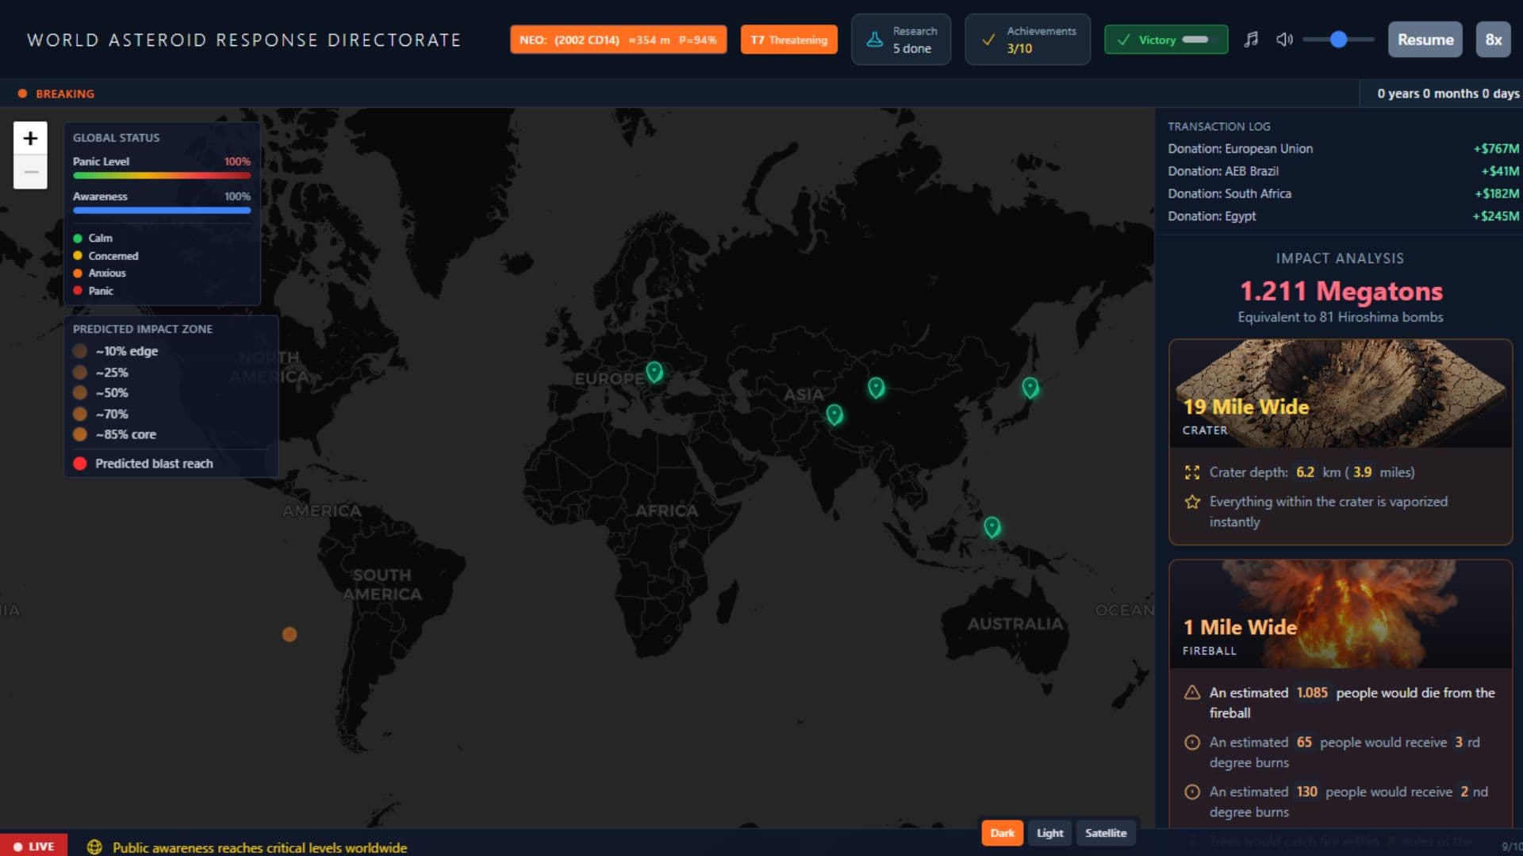This screenshot has height=856, width=1523.
Task: Click the 8x speed button
Action: 1493,40
